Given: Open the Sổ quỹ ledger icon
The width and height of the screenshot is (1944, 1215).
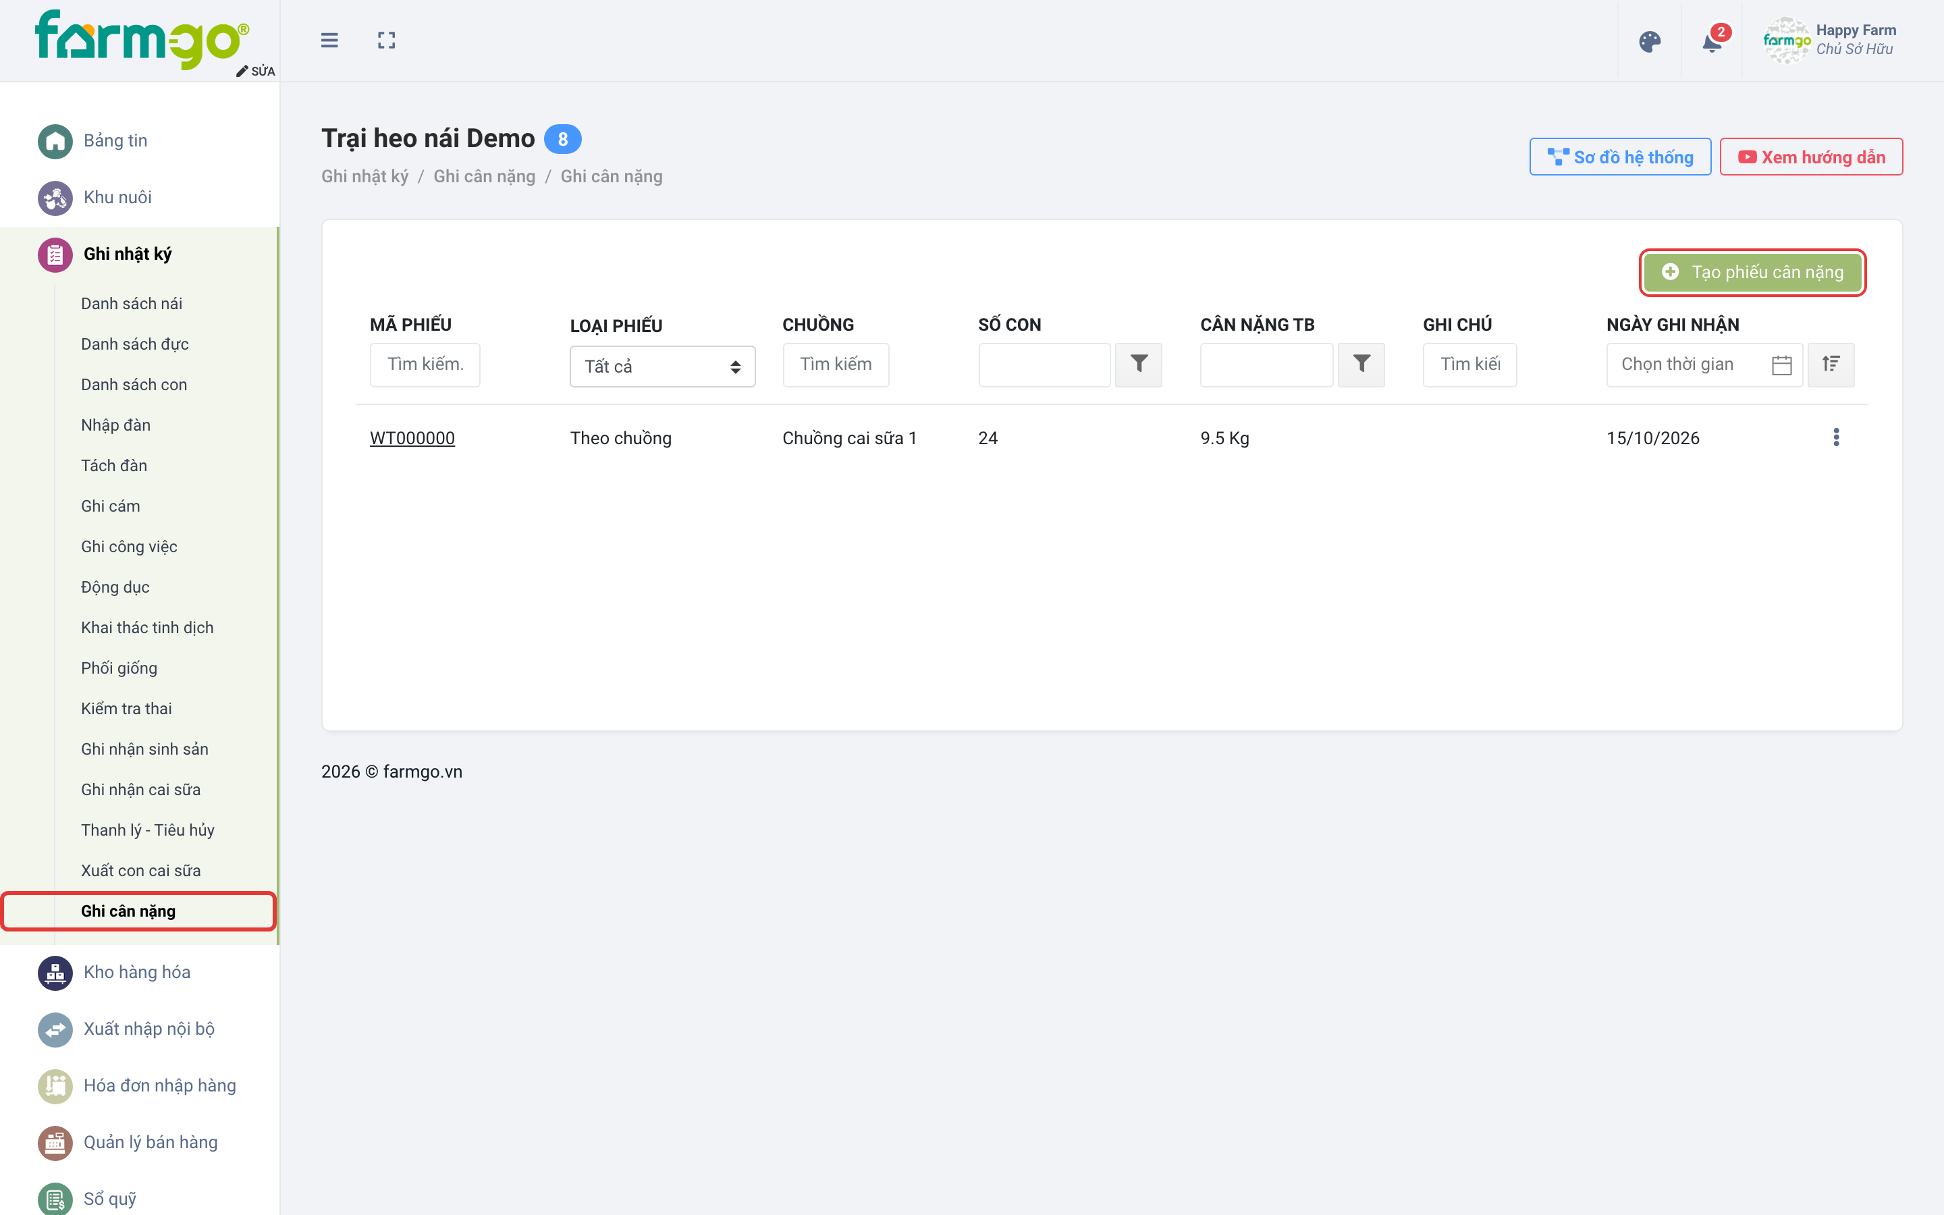Looking at the screenshot, I should click(55, 1199).
